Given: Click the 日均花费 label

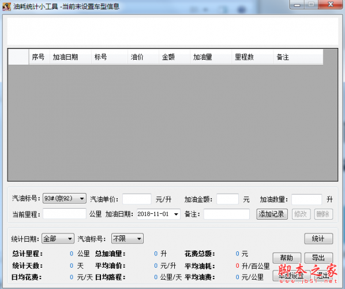Looking at the screenshot, I should [27, 277].
